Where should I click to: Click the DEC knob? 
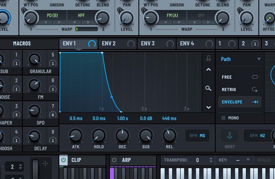click(122, 135)
